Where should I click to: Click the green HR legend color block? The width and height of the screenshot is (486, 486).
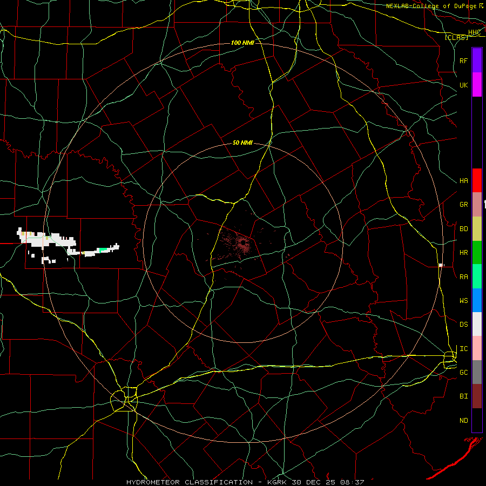(x=477, y=253)
